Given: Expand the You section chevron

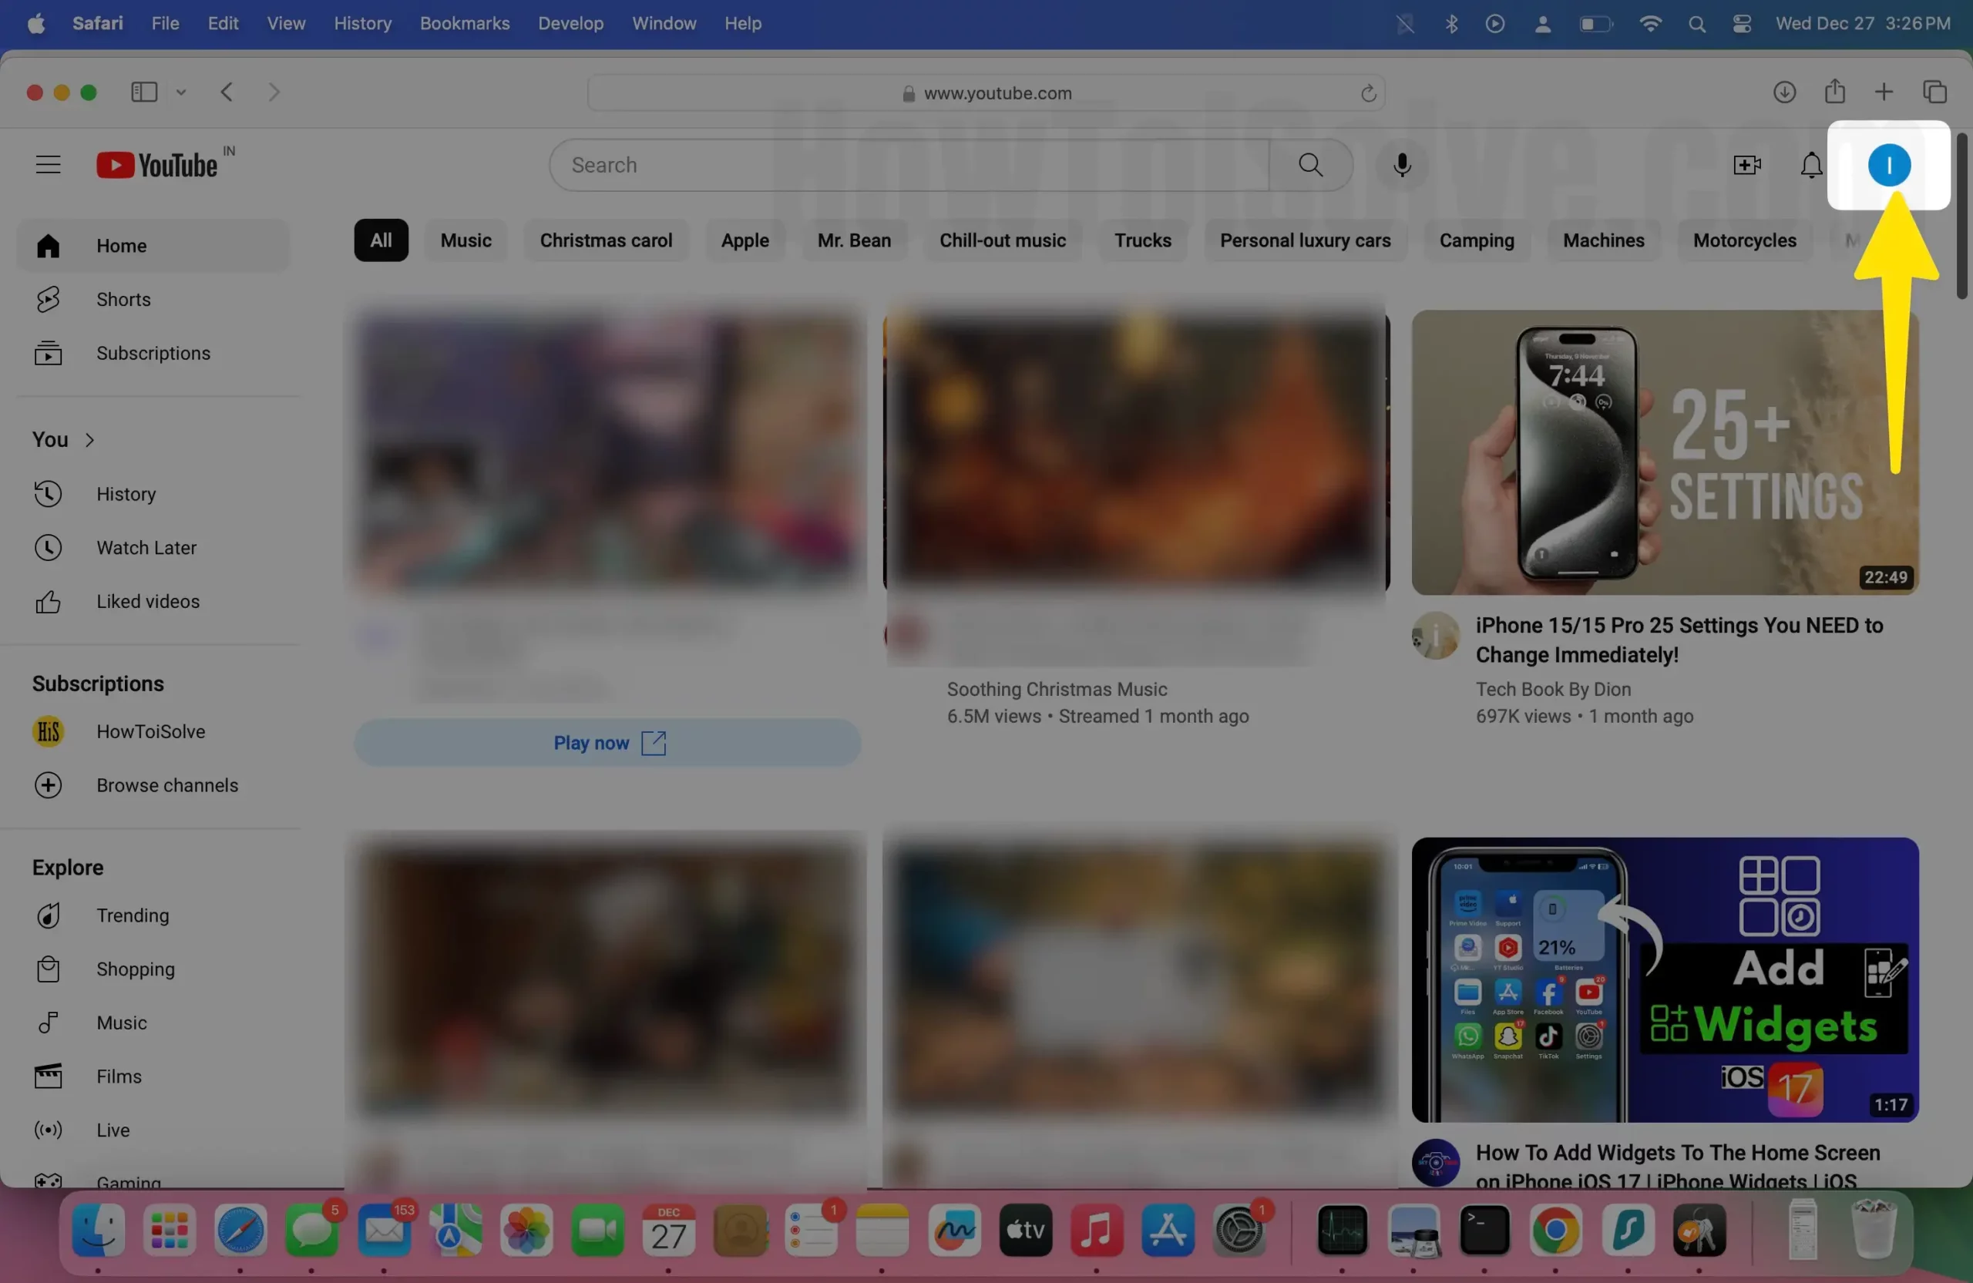Looking at the screenshot, I should coord(89,440).
